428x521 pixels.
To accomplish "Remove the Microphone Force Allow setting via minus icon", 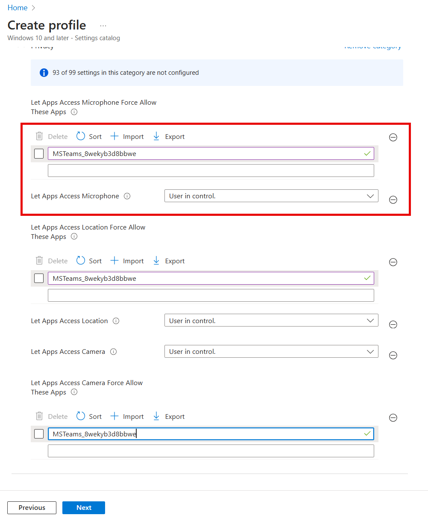I will (393, 137).
